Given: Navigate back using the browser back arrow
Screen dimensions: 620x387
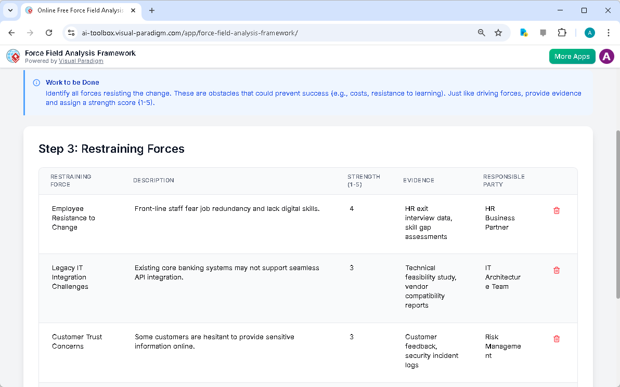Looking at the screenshot, I should click(11, 32).
